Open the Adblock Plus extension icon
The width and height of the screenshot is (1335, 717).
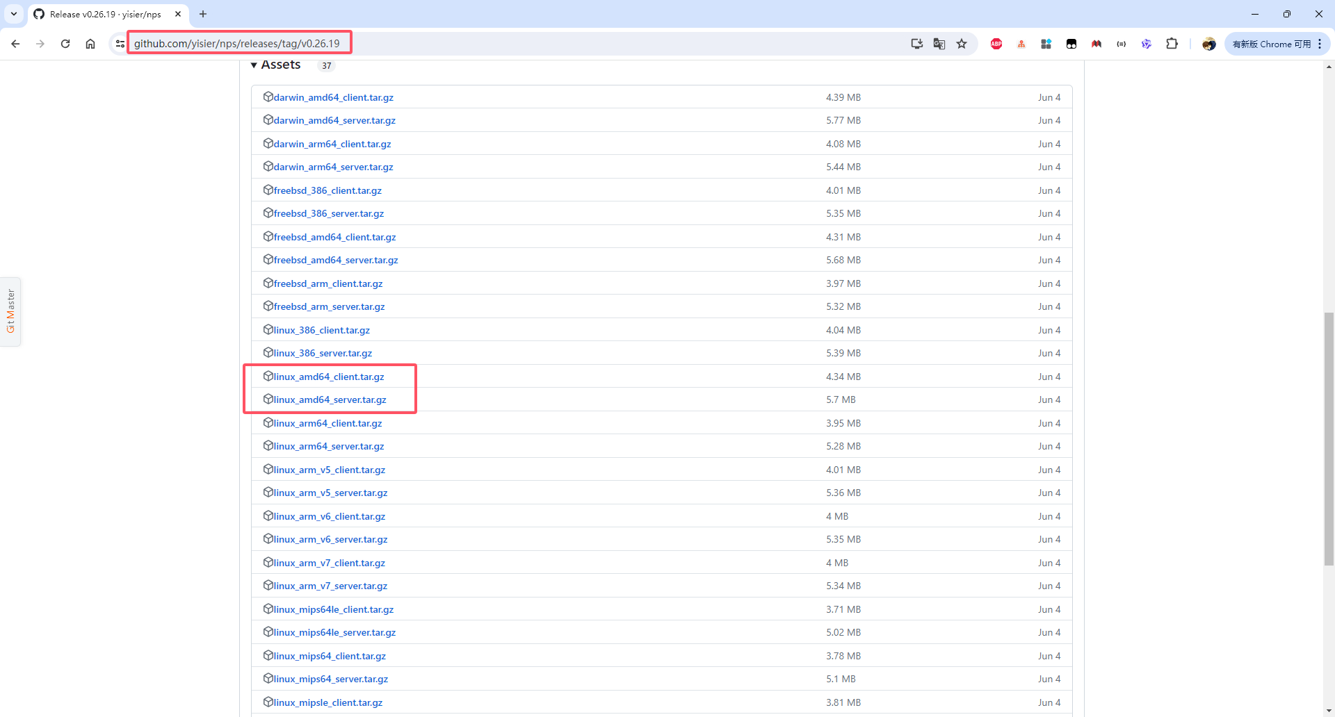pyautogui.click(x=996, y=44)
